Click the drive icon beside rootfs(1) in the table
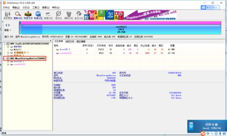 pyautogui.click(x=57, y=53)
